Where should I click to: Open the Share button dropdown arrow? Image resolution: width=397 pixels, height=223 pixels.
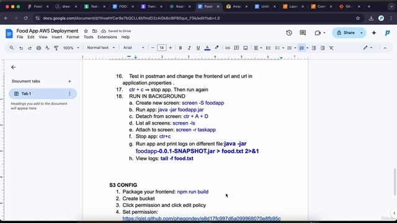(x=361, y=33)
